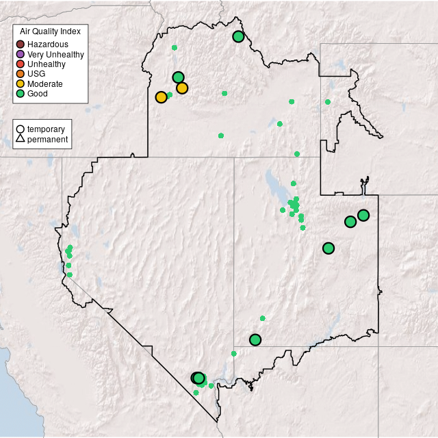Click large green marker directly above yellow markers
Screen dimensions: 438x438
178,77
